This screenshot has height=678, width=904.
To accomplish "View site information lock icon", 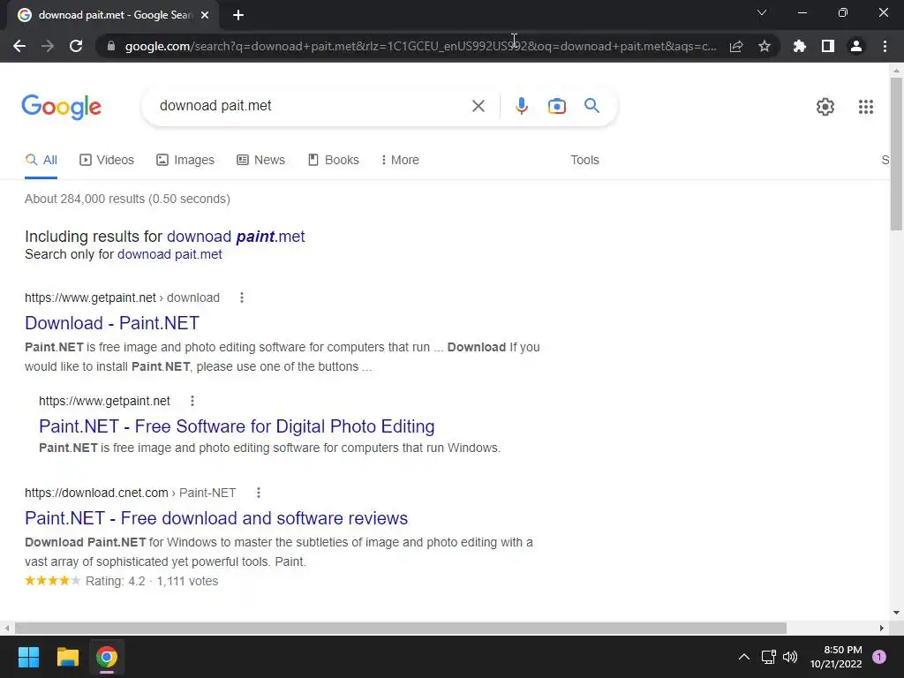I will [111, 46].
